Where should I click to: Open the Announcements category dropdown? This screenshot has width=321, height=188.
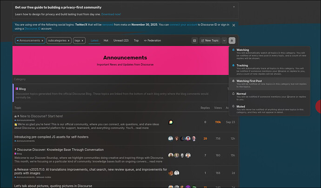30,40
